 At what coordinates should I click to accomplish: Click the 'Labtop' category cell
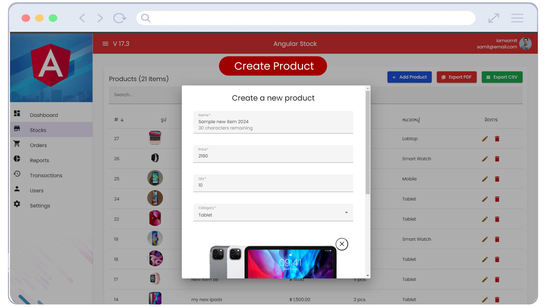(410, 139)
